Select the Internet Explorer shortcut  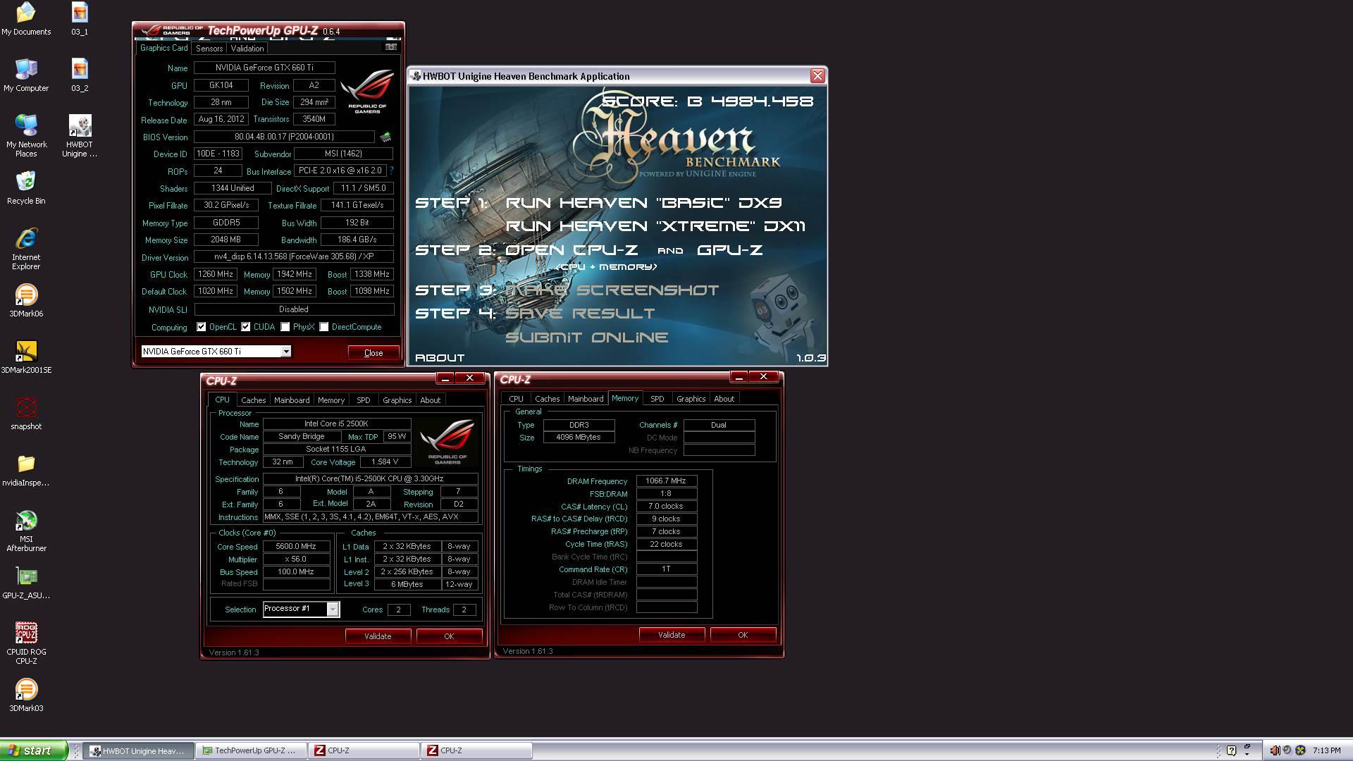click(x=26, y=248)
